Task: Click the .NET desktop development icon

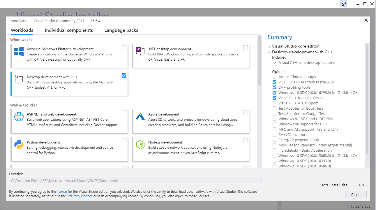Action: click(140, 51)
